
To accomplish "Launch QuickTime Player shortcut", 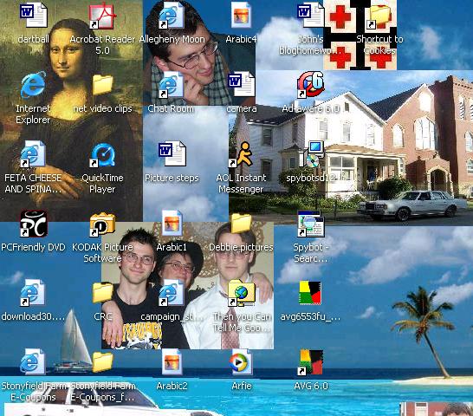I will pyautogui.click(x=102, y=155).
